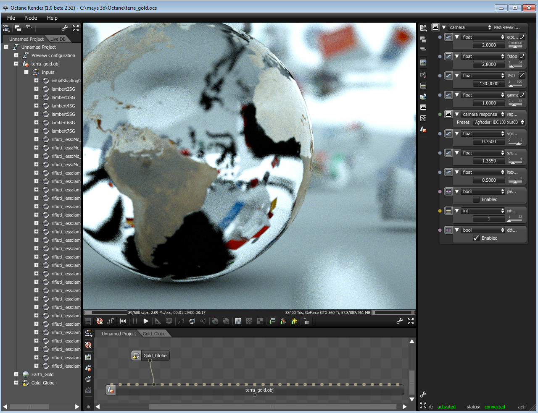Collapse the camera node with triangle
This screenshot has height=413, width=538.
point(444,27)
